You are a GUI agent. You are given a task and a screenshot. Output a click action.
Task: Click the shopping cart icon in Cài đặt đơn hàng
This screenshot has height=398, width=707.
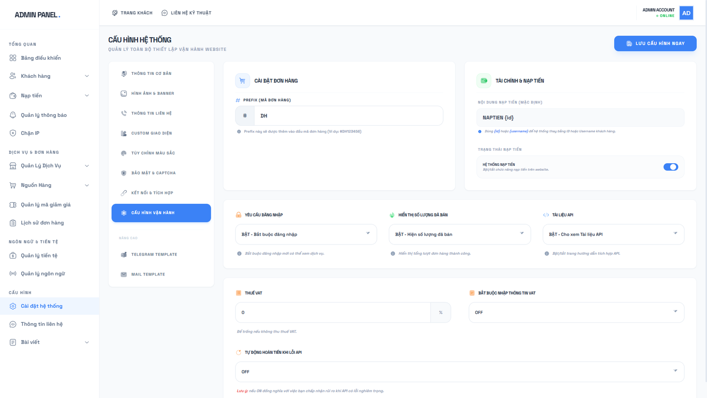[x=242, y=81]
